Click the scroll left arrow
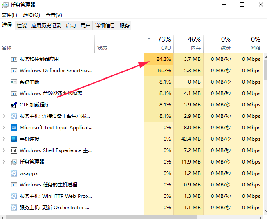 click(x=2, y=217)
